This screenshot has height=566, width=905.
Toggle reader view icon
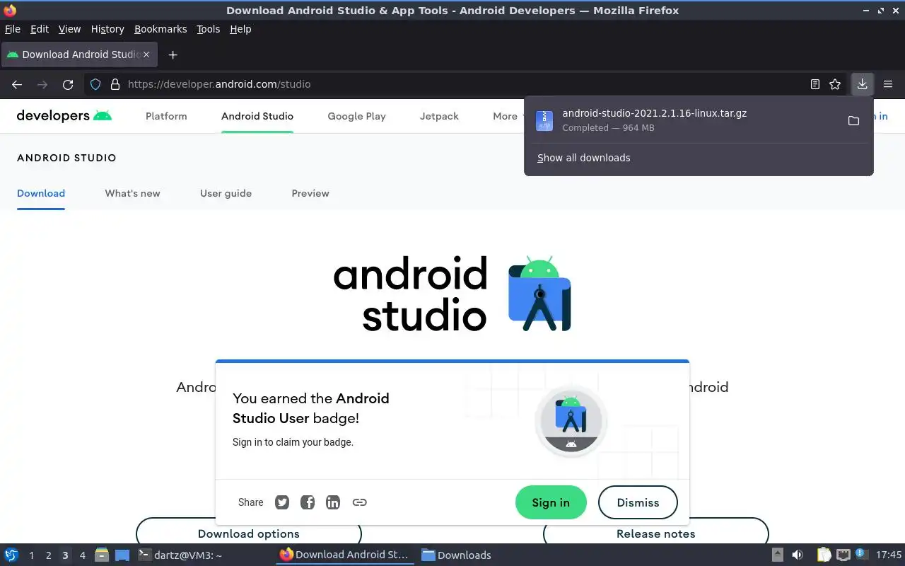[815, 84]
